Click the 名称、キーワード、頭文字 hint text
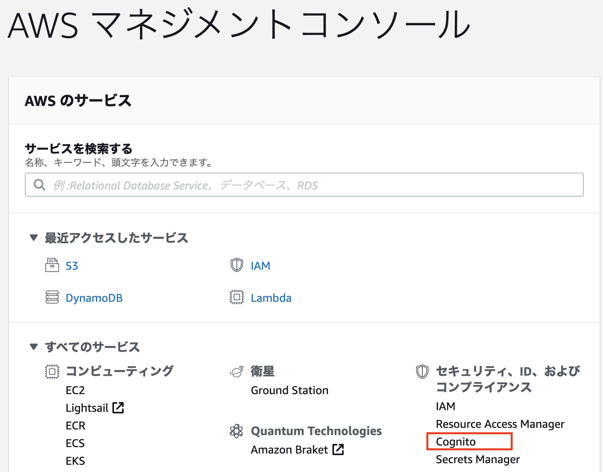 point(118,163)
